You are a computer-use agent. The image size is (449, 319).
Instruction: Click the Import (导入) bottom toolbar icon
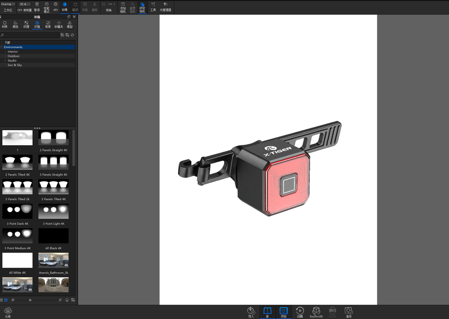[x=251, y=312]
